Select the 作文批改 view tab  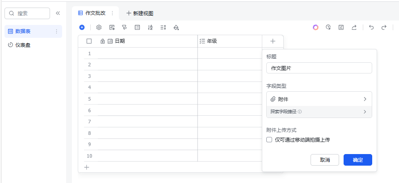96,13
